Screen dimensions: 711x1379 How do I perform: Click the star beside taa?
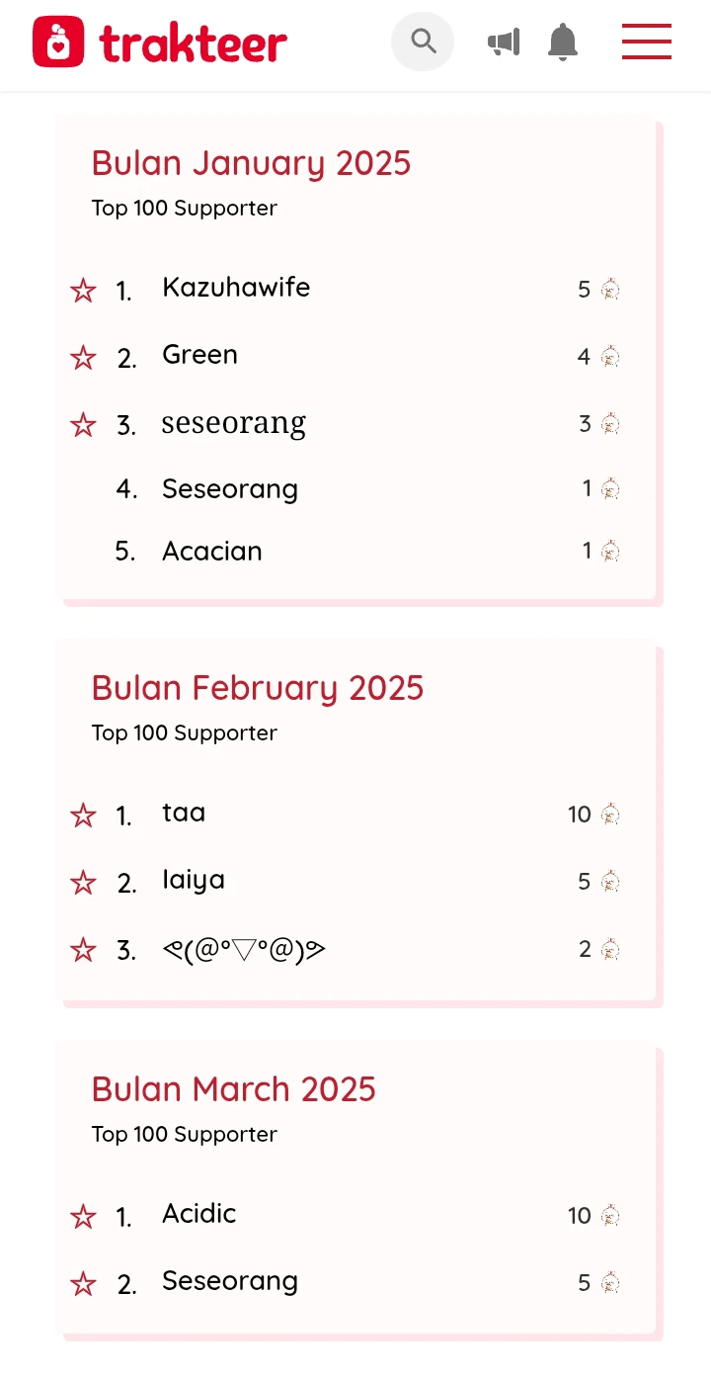[x=83, y=816]
